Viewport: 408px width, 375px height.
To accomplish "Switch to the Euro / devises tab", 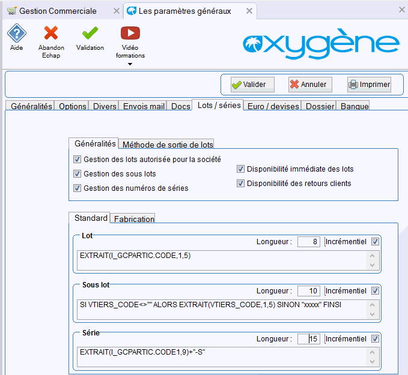I will click(x=273, y=106).
